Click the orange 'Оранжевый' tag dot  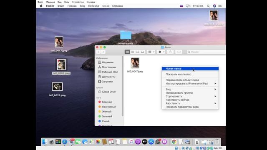pyautogui.click(x=100, y=107)
